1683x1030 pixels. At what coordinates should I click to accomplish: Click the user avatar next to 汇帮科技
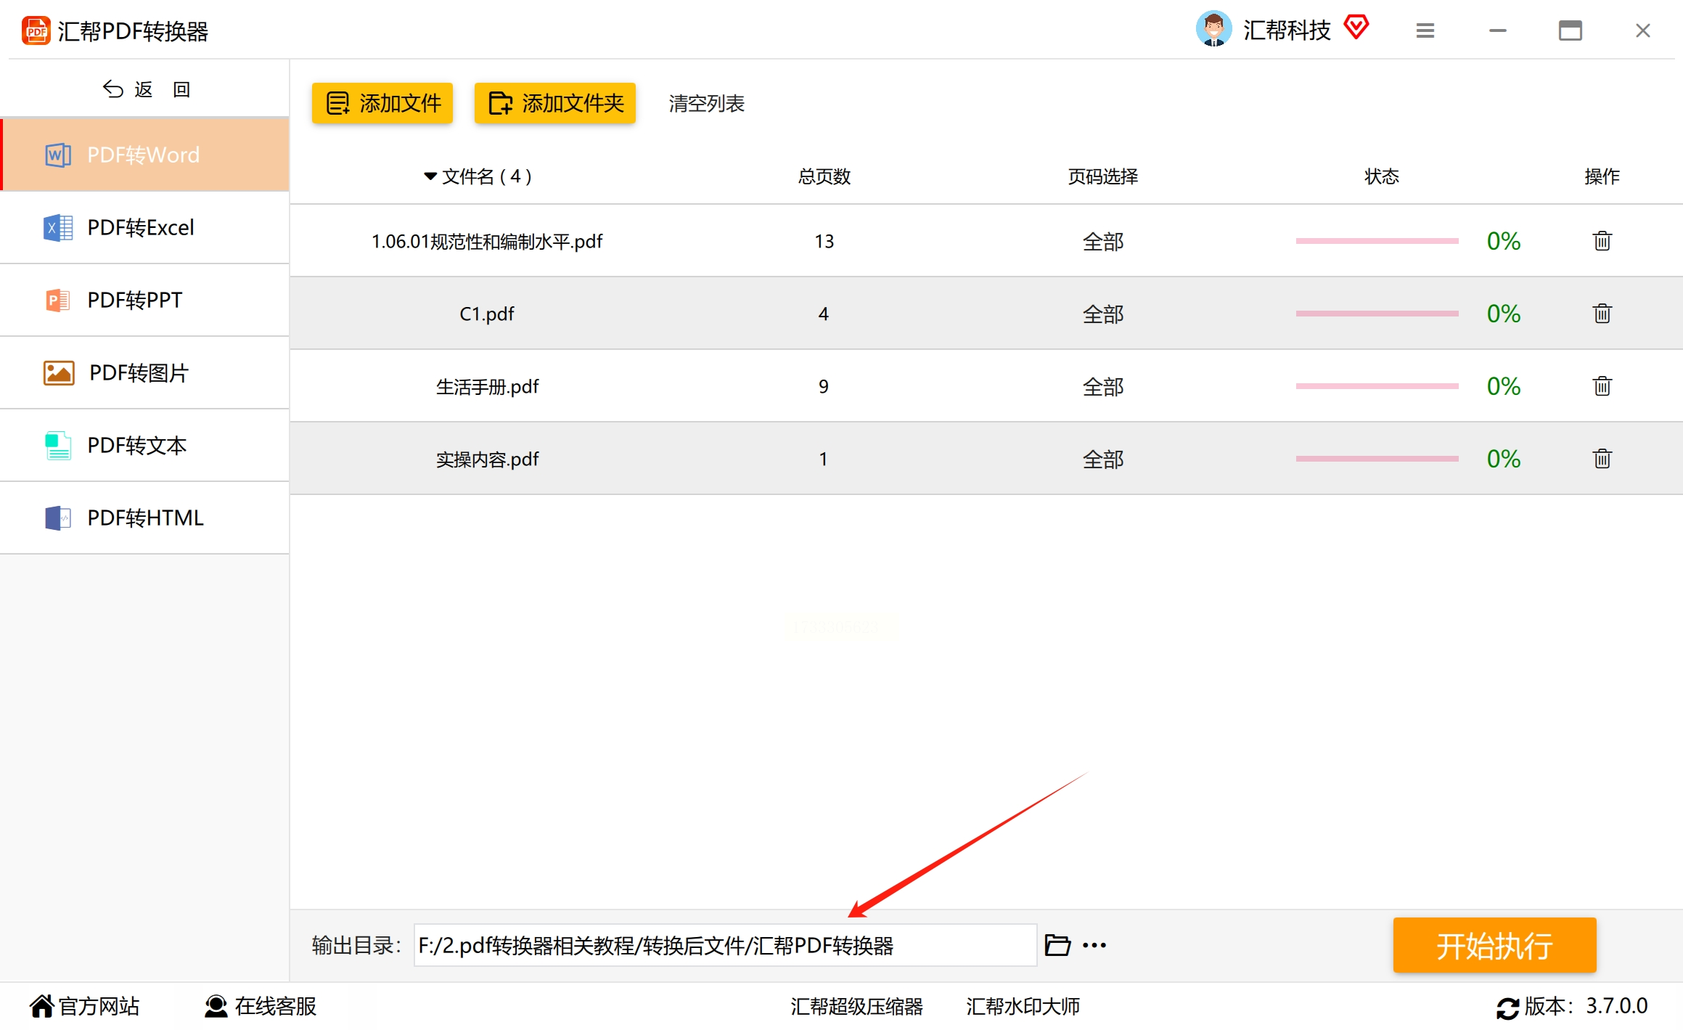1214,29
